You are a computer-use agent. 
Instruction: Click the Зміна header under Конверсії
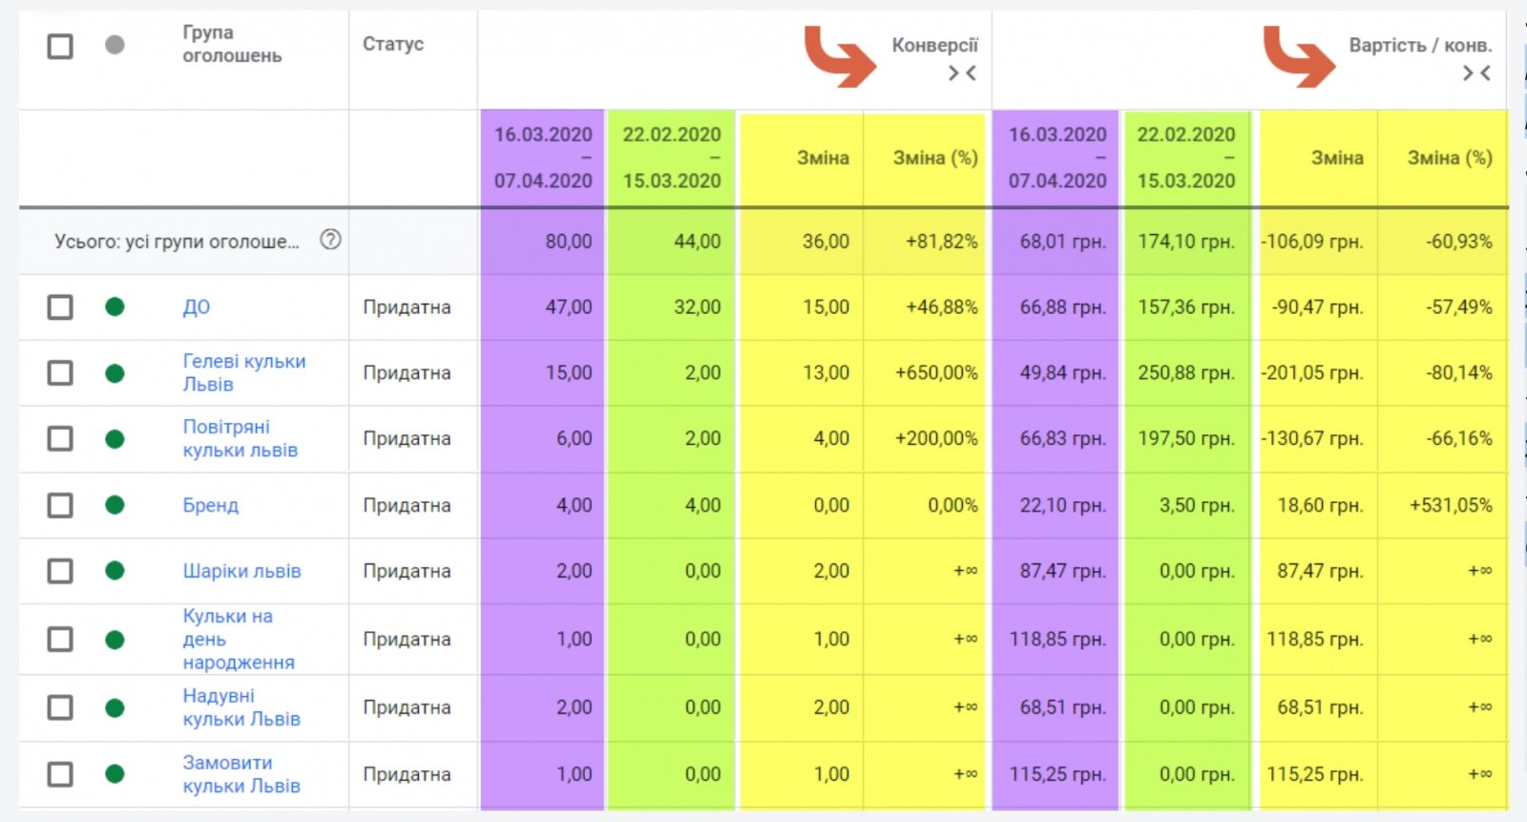[823, 158]
